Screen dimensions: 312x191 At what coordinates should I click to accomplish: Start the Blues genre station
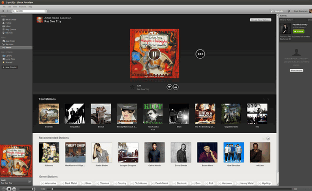(x=86, y=183)
